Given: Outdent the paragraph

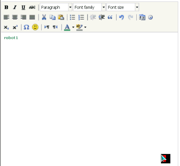Looking at the screenshot, I should [x=93, y=17].
